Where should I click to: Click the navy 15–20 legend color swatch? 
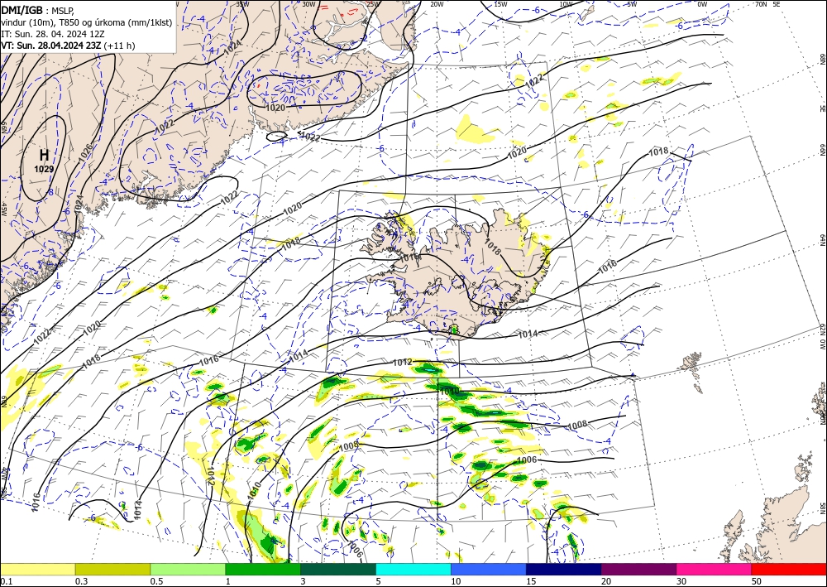coord(564,569)
